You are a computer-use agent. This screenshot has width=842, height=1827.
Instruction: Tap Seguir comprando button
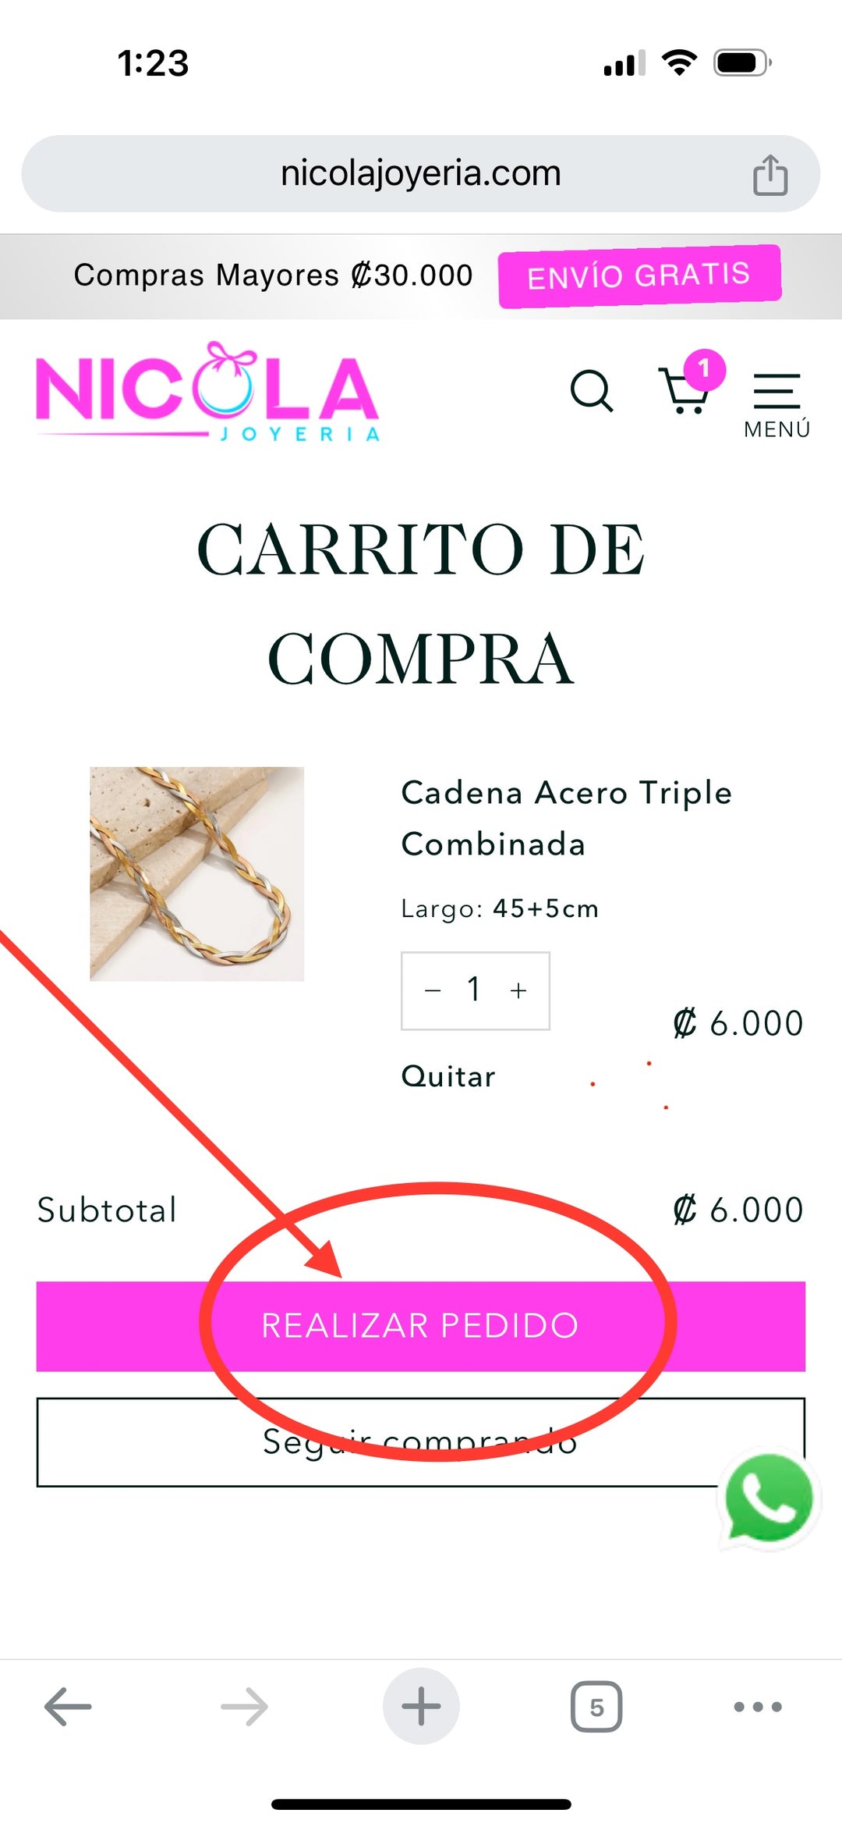coord(421,1442)
